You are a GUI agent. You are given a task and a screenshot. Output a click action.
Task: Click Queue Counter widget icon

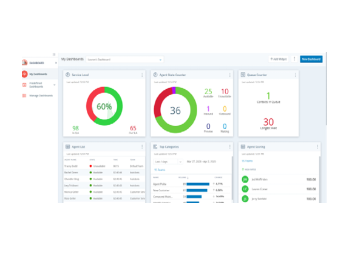point(243,75)
